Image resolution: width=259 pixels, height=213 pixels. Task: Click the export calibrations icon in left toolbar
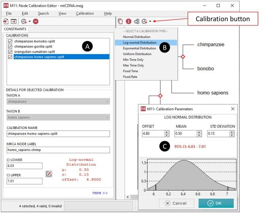[x=13, y=21]
